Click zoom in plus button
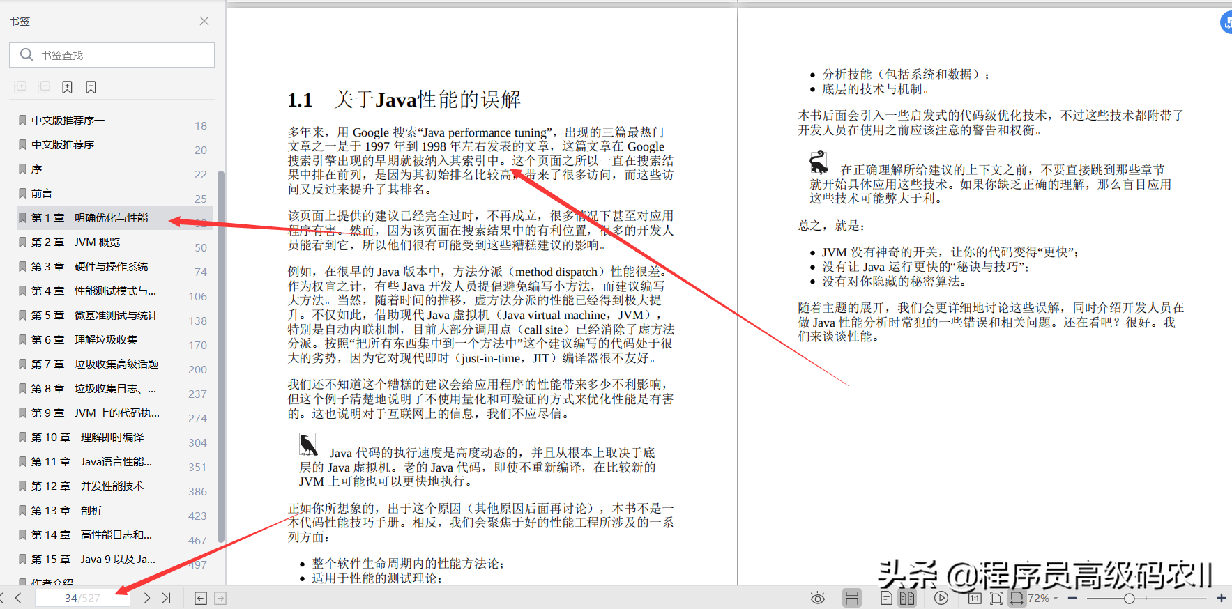The height and width of the screenshot is (609, 1232). [1222, 598]
